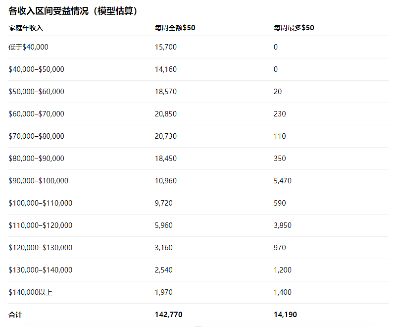This screenshot has width=397, height=327.
Task: Click the value 1,970
Action: point(163,292)
